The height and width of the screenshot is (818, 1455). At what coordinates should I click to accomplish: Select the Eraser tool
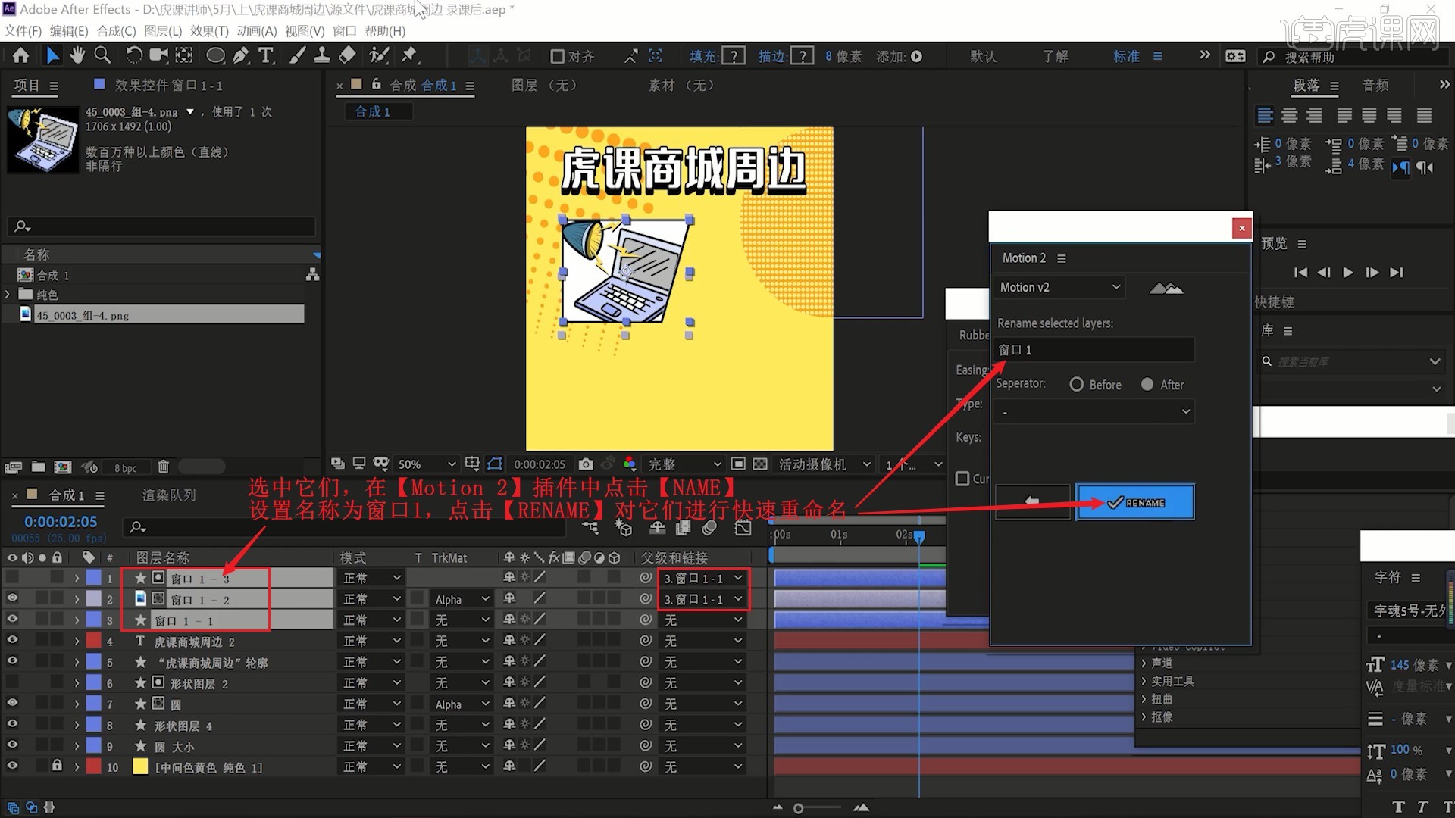tap(347, 55)
